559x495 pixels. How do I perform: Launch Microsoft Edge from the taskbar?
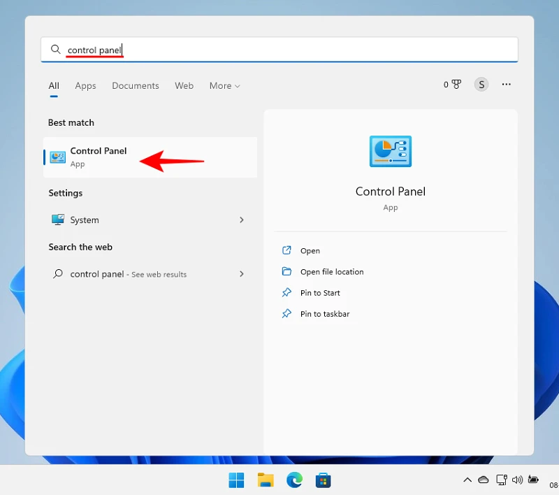click(294, 480)
